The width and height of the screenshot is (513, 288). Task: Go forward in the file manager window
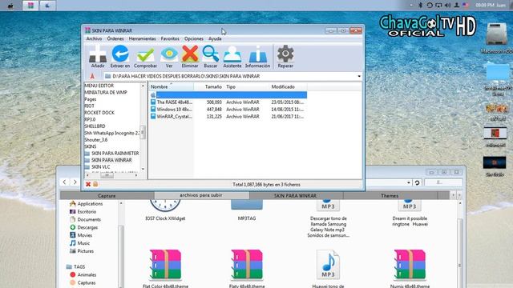(75, 182)
